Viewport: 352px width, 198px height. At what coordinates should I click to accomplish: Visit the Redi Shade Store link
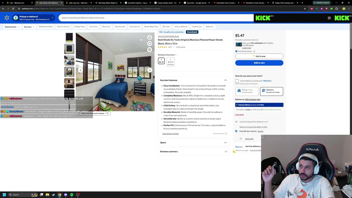168,36
